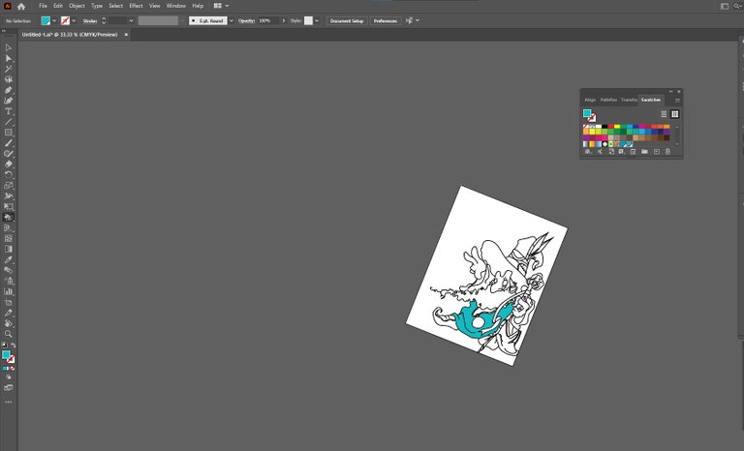
Task: Switch to the Align panel tab
Action: 590,100
